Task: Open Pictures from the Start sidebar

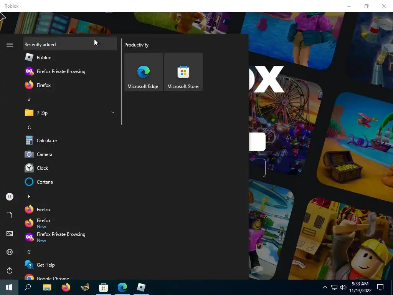Action: pos(10,234)
